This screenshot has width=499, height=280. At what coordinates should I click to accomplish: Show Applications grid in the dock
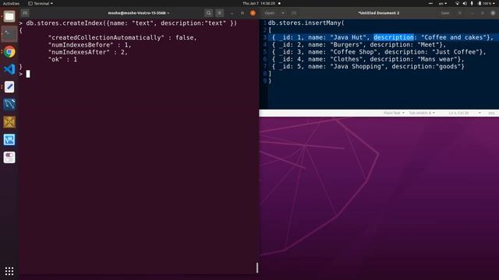pos(9,271)
